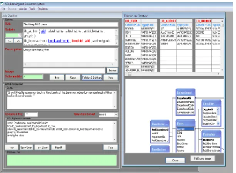Viewport: 236px width, 173px height.
Task: Click the table grids horizontal scroll left arrow
Action: click(126, 74)
